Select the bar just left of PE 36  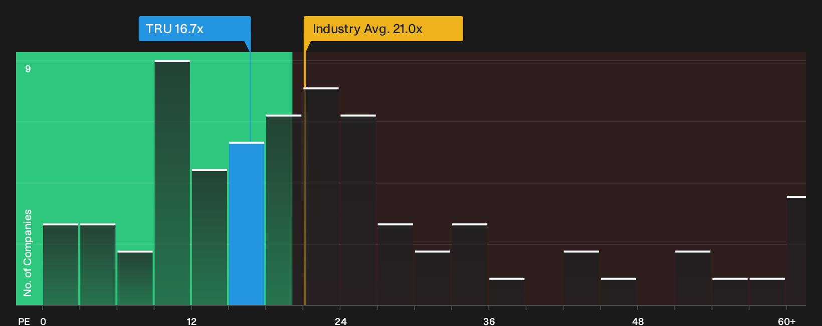pos(470,264)
